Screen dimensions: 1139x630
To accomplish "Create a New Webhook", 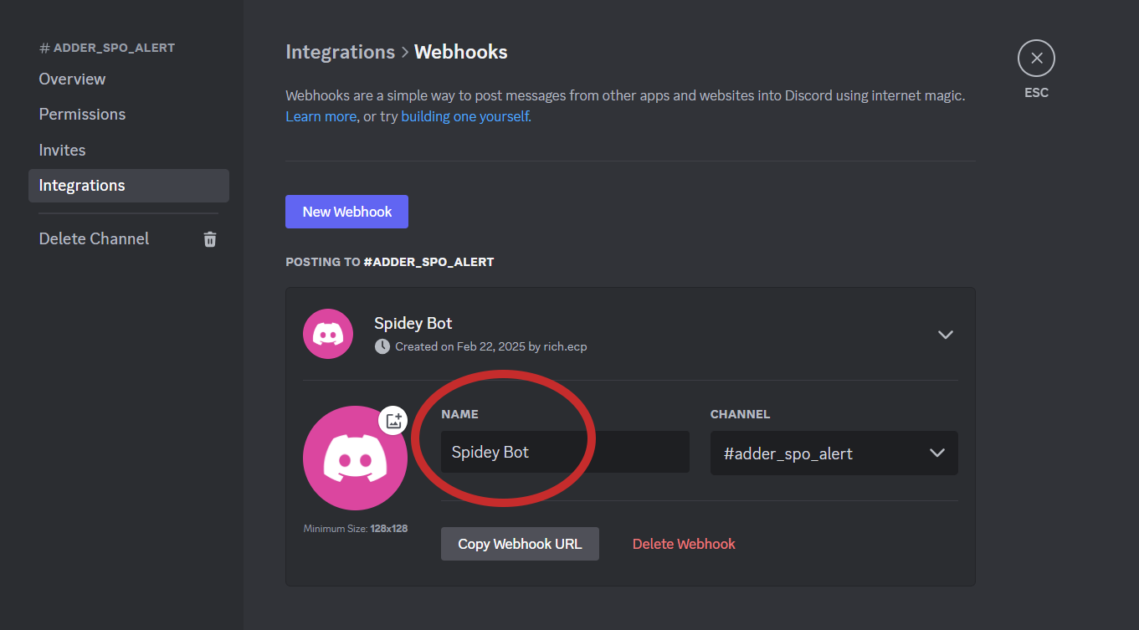I will pyautogui.click(x=346, y=212).
